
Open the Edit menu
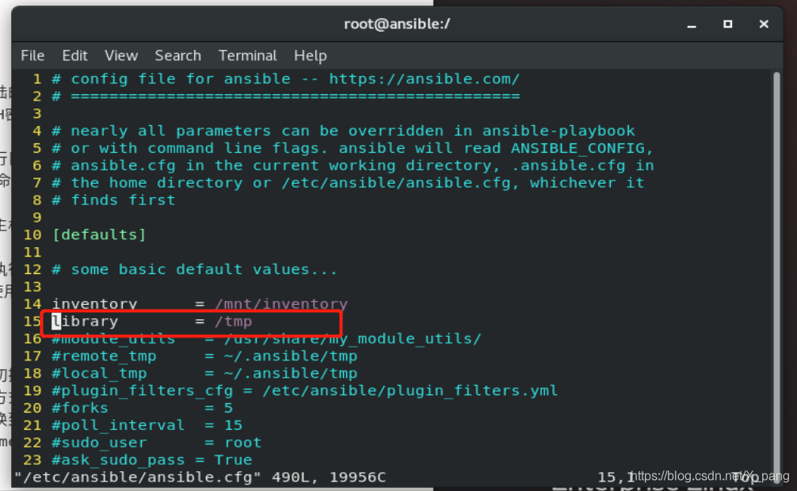coord(74,55)
